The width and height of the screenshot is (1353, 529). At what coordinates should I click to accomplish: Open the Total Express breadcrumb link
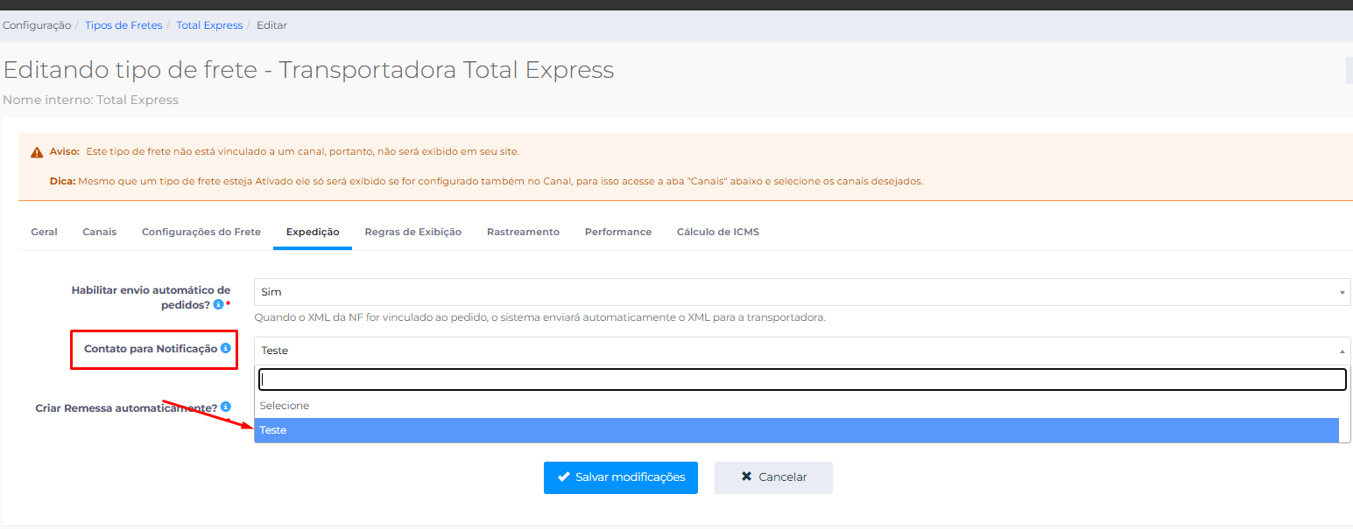209,25
